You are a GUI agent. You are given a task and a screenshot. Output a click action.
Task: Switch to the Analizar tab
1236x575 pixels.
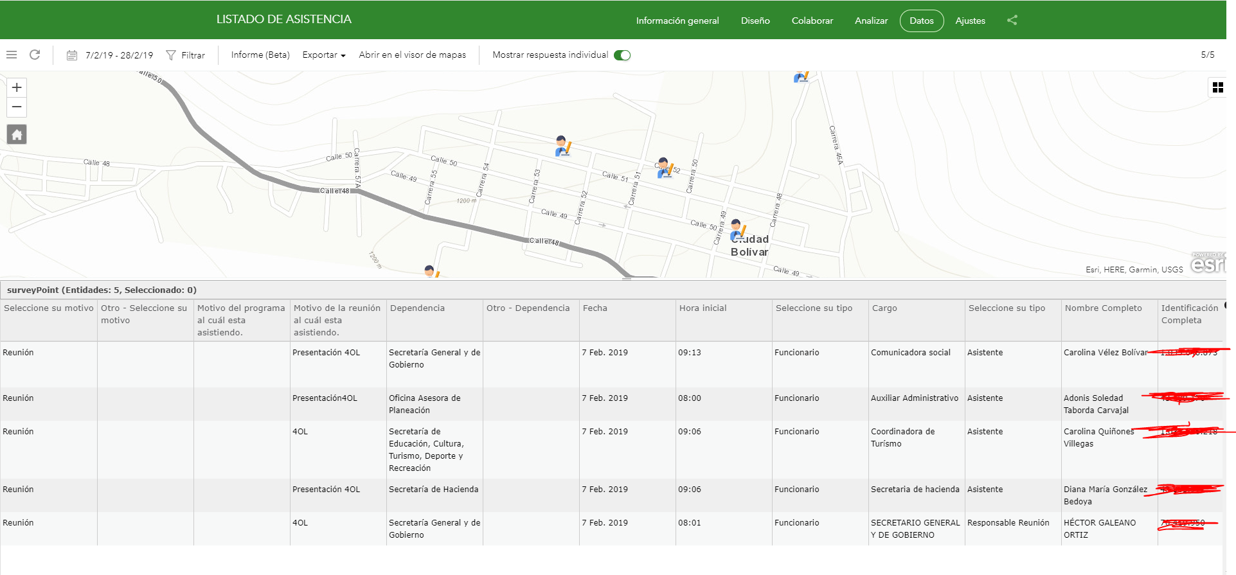coord(871,21)
